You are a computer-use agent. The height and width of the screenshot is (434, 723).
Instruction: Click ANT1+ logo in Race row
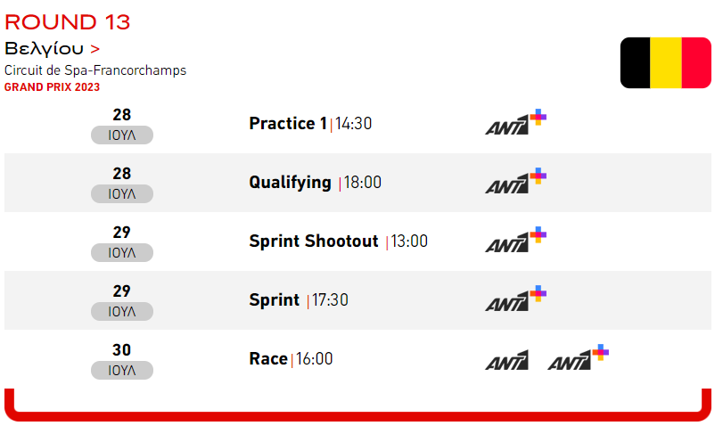[x=579, y=357]
